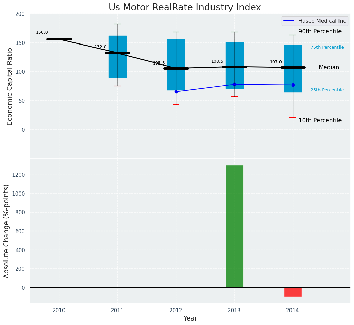
Task: Click the Median annotation text
Action: 328,68
